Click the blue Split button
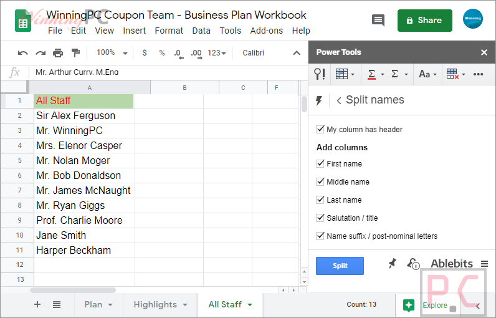Viewport: 496px width, 318px height. coord(340,266)
